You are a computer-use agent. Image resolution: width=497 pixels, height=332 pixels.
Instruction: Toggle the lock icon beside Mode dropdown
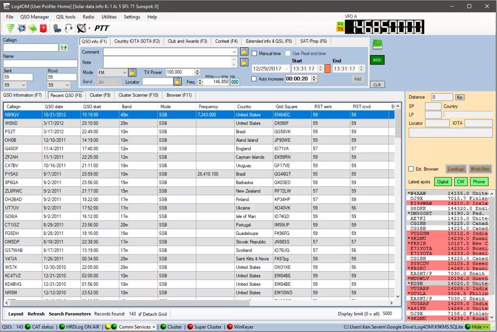[x=132, y=72]
